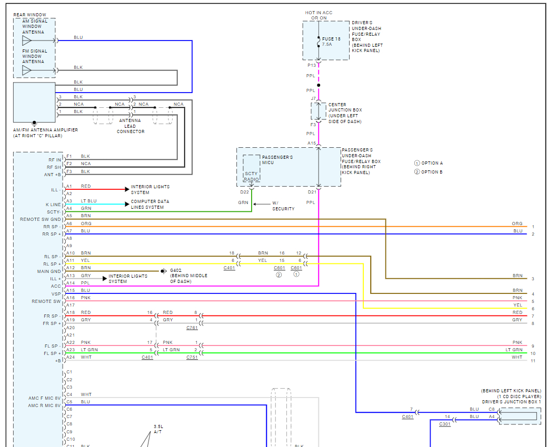
Task: Click the AM signal window antenna symbol
Action: pyautogui.click(x=27, y=40)
